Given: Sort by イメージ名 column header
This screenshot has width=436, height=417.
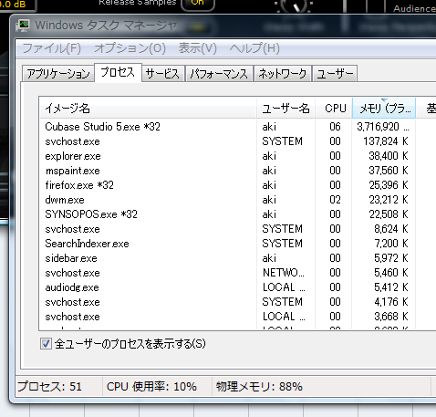Looking at the screenshot, I should click(x=148, y=109).
